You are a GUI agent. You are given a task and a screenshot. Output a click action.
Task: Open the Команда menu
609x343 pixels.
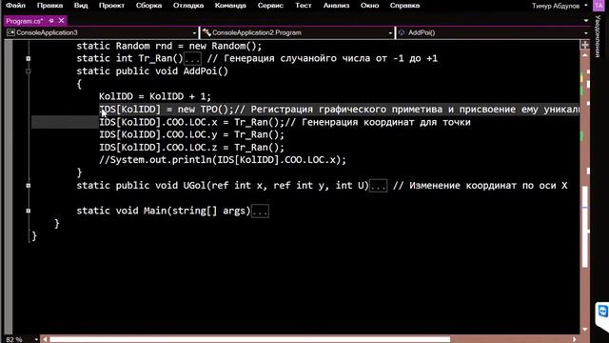pyautogui.click(x=230, y=6)
